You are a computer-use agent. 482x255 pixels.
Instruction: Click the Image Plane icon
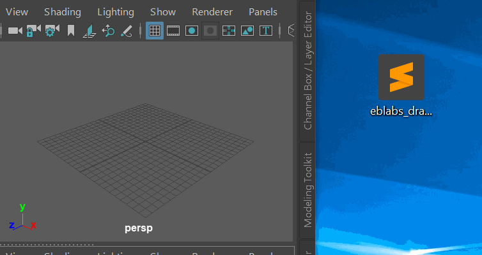click(89, 31)
